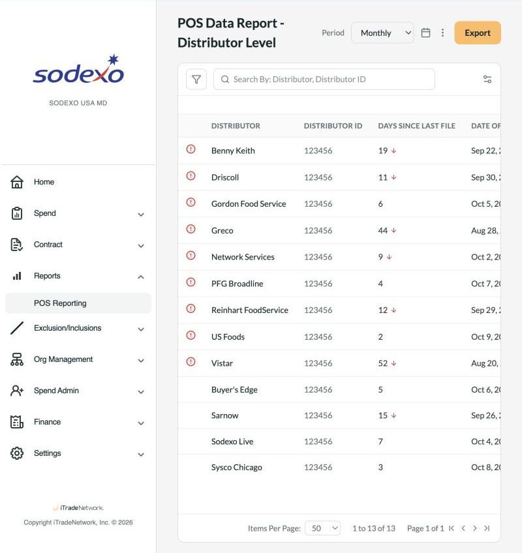Click the alert icon beside Network Services
The height and width of the screenshot is (553, 522).
coord(191,256)
